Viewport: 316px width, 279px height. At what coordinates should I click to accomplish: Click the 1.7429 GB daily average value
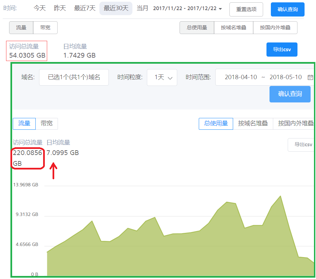80,55
